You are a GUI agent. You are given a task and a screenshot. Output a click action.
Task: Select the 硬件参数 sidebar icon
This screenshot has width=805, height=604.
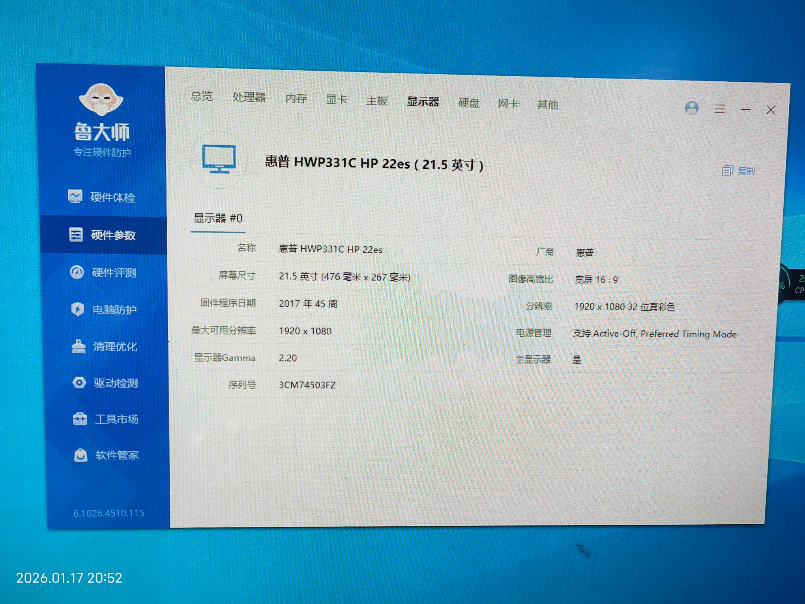click(76, 234)
